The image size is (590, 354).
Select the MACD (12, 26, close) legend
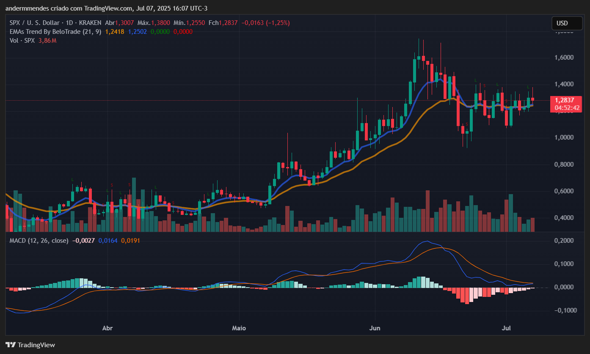coord(39,241)
